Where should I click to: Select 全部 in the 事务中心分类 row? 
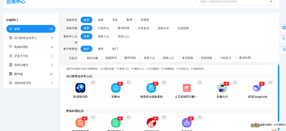click(86, 36)
